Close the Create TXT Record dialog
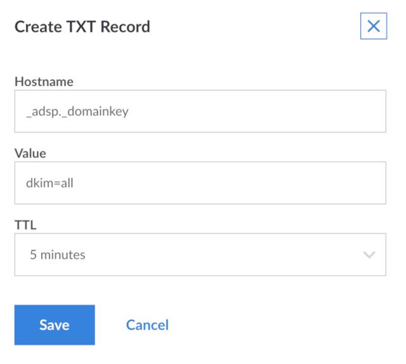The height and width of the screenshot is (364, 406). pos(374,27)
